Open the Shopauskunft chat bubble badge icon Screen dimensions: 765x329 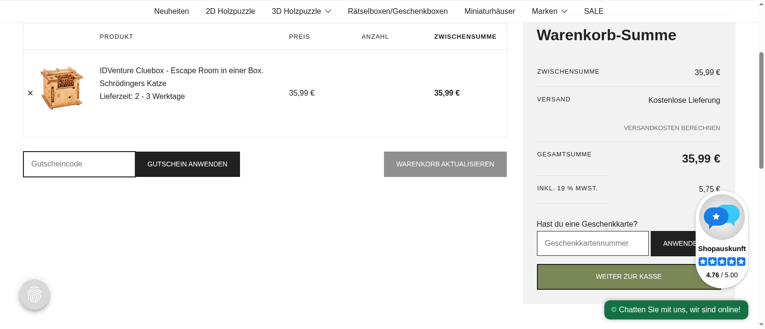point(722,217)
